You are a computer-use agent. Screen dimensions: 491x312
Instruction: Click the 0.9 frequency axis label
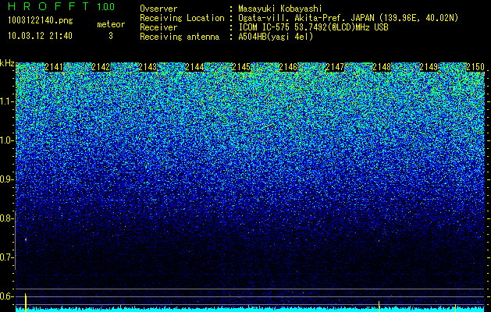6,179
